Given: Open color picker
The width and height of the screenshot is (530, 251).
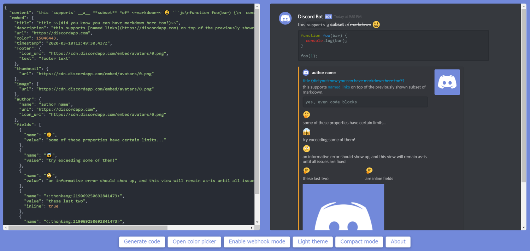Looking at the screenshot, I should [x=194, y=242].
